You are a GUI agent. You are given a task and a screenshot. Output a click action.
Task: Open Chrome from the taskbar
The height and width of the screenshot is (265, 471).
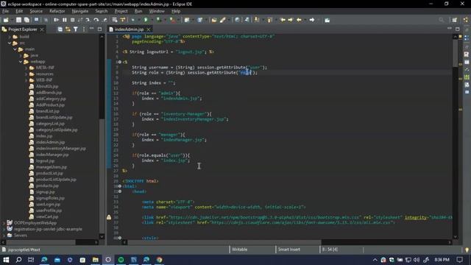pyautogui.click(x=159, y=260)
